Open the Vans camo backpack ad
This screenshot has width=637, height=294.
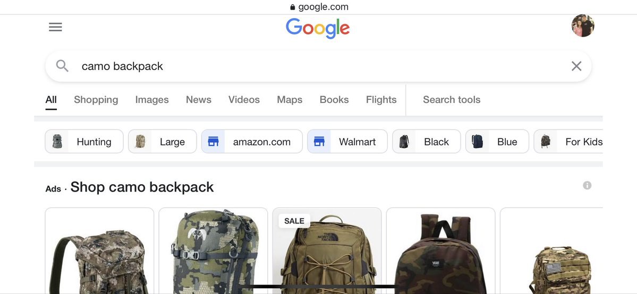coord(441,250)
